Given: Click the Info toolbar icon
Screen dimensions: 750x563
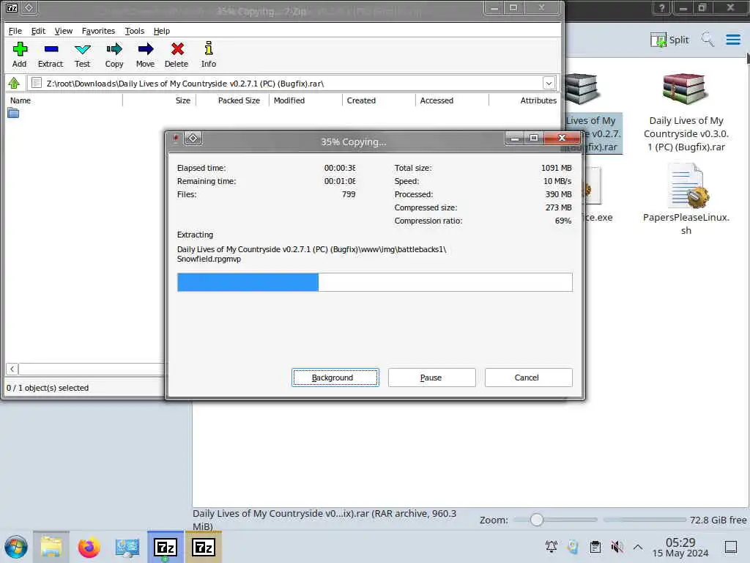Looking at the screenshot, I should [209, 55].
